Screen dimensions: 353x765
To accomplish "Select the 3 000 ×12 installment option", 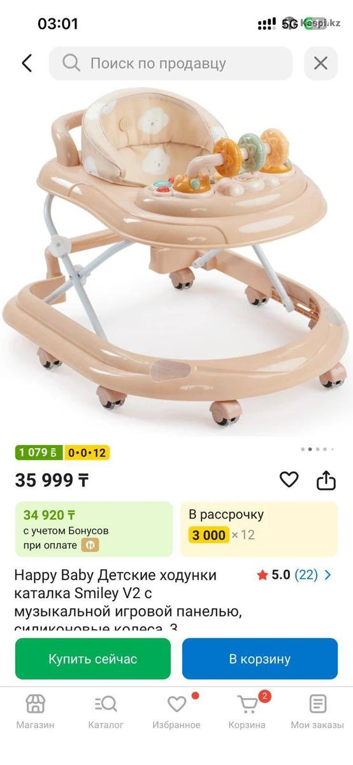I will click(222, 535).
